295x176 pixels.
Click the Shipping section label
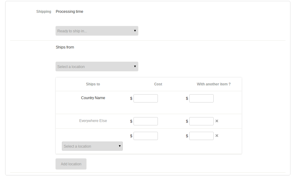pyautogui.click(x=44, y=12)
